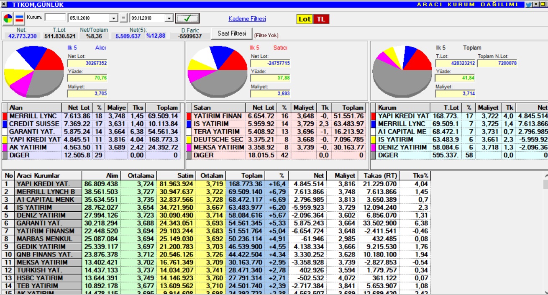Sort by the Alim column header
Viewport: 548px width, 295px height.
pos(101,176)
